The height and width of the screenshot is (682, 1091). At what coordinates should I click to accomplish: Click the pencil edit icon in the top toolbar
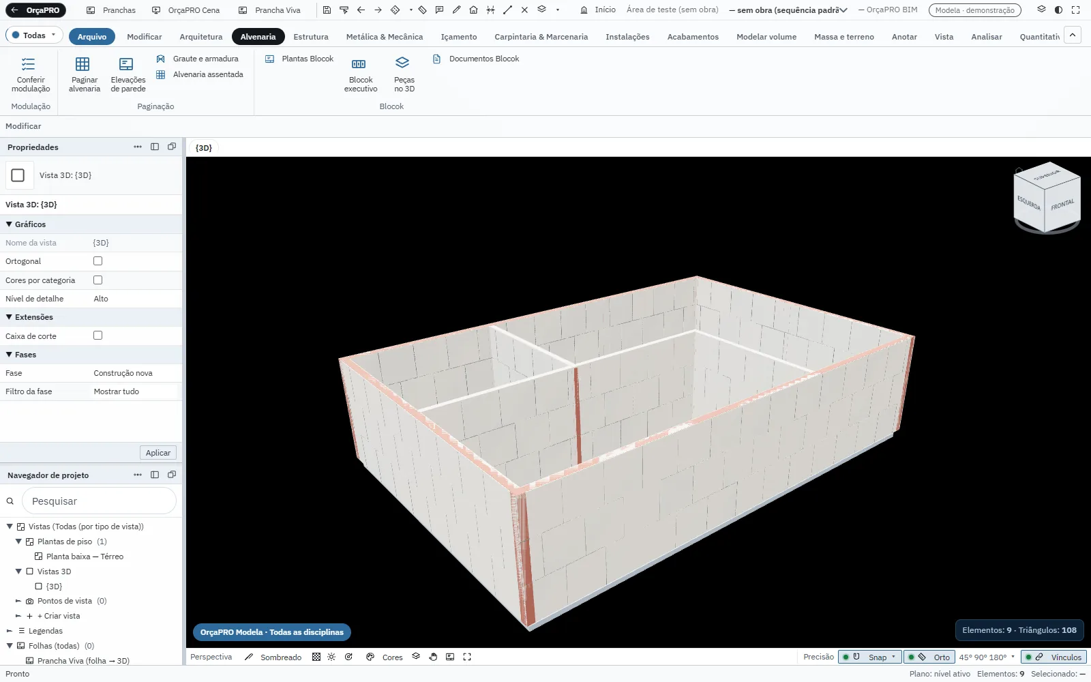[456, 10]
